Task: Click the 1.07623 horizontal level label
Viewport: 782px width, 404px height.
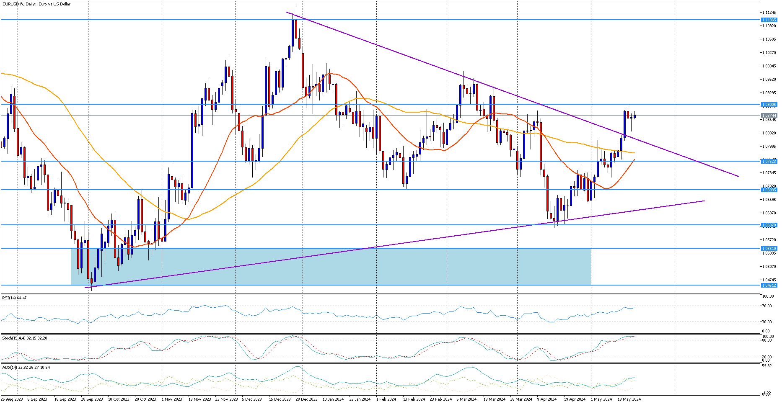Action: point(769,162)
